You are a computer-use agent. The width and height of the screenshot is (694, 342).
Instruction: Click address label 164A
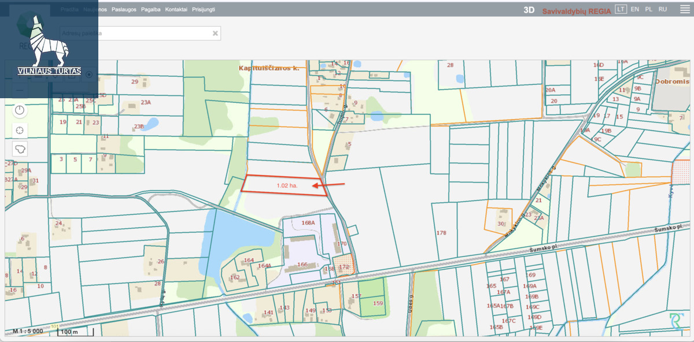click(264, 266)
